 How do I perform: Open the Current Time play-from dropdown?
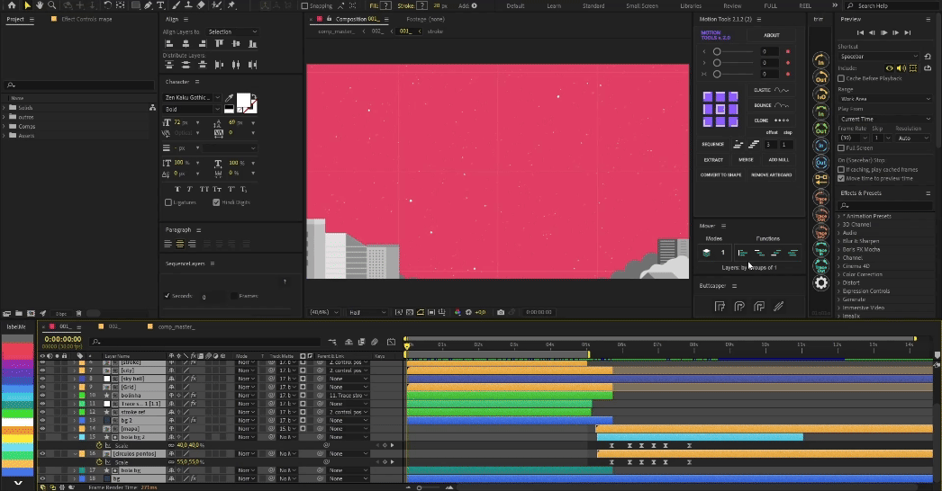884,119
